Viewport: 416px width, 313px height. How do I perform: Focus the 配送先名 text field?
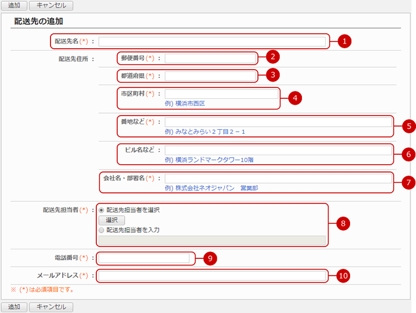coord(212,42)
